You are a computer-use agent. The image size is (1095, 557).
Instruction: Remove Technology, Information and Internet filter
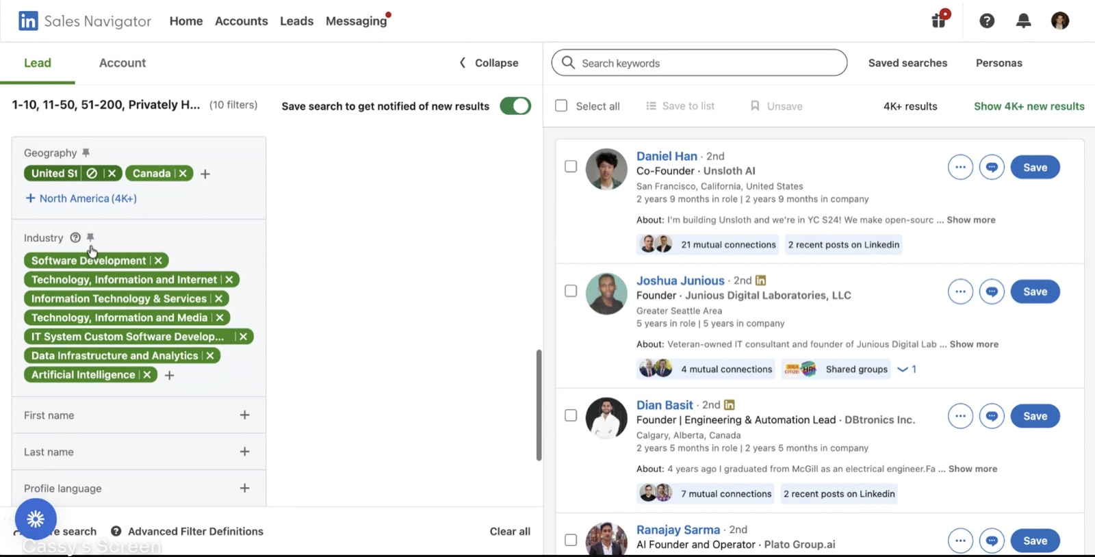229,279
